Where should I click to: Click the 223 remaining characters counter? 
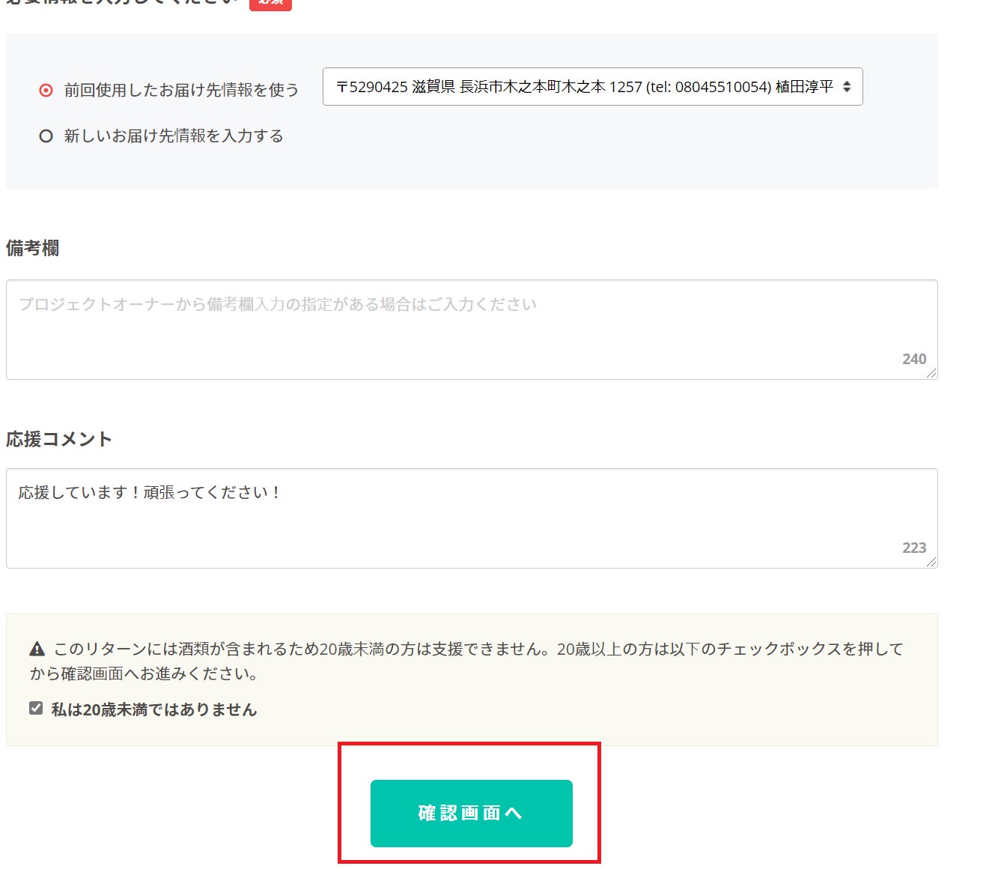tap(914, 548)
